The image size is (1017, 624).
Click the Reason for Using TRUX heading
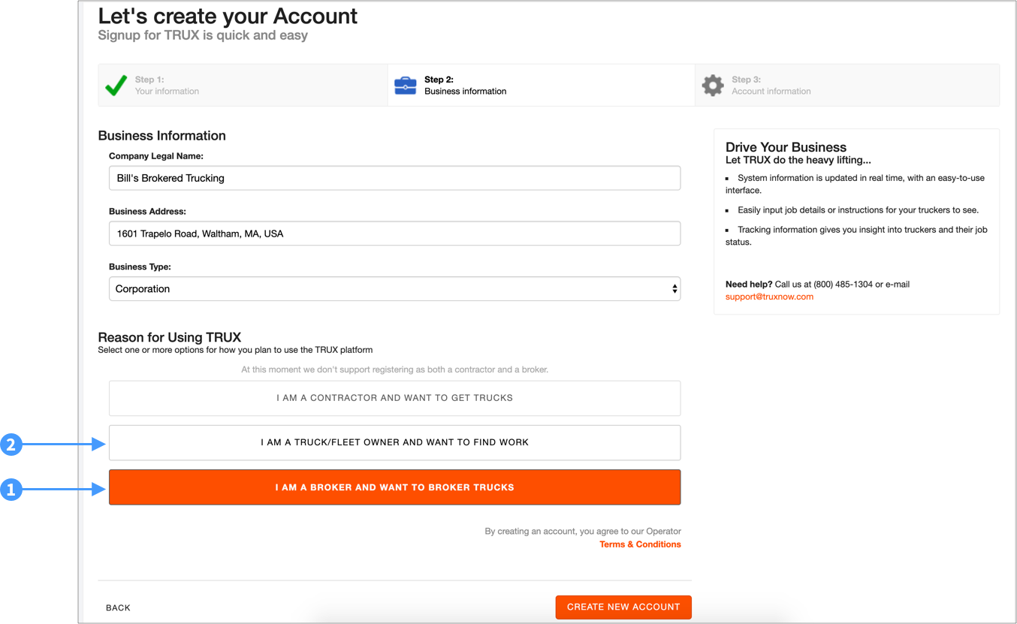click(x=170, y=337)
